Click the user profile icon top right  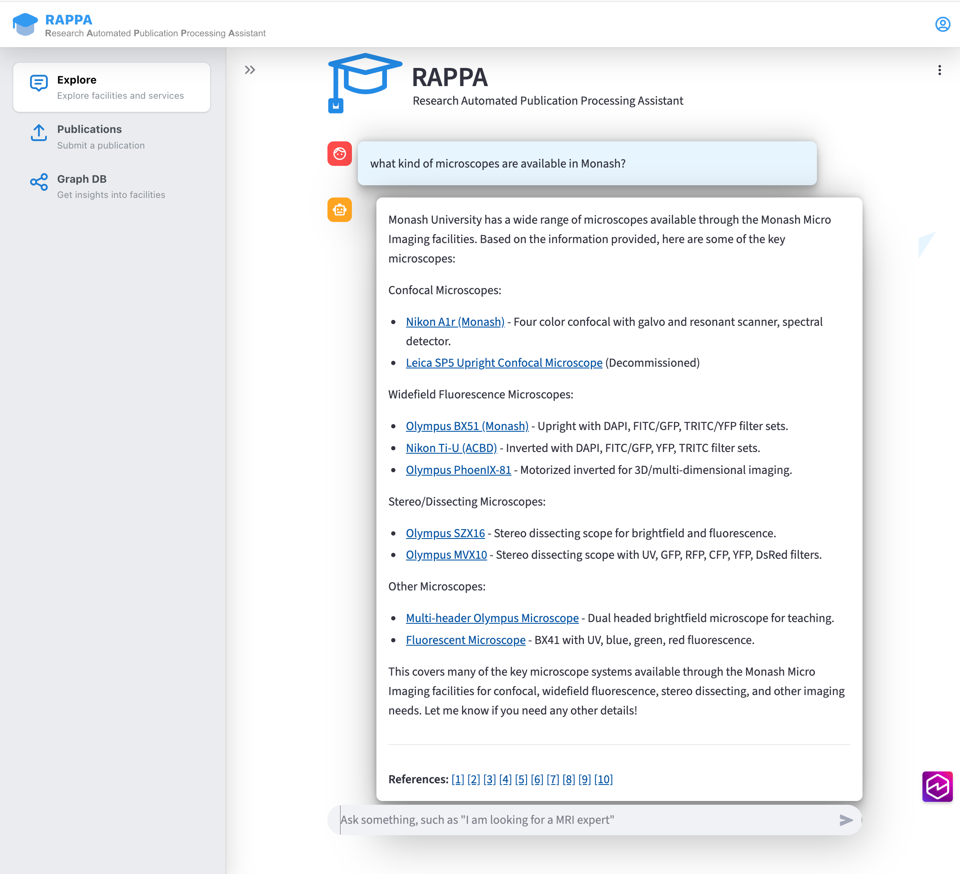pos(943,24)
